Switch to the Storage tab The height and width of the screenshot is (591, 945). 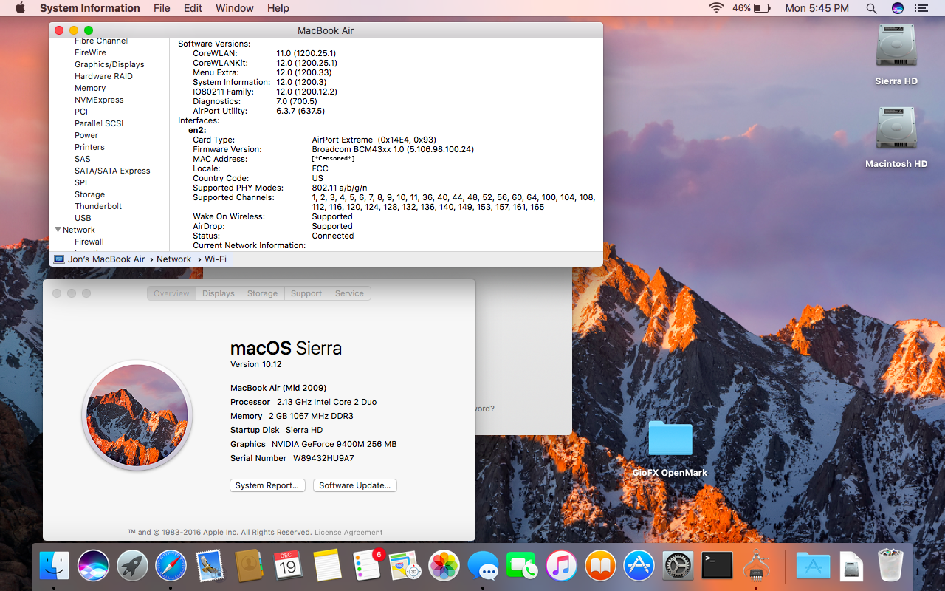click(262, 293)
